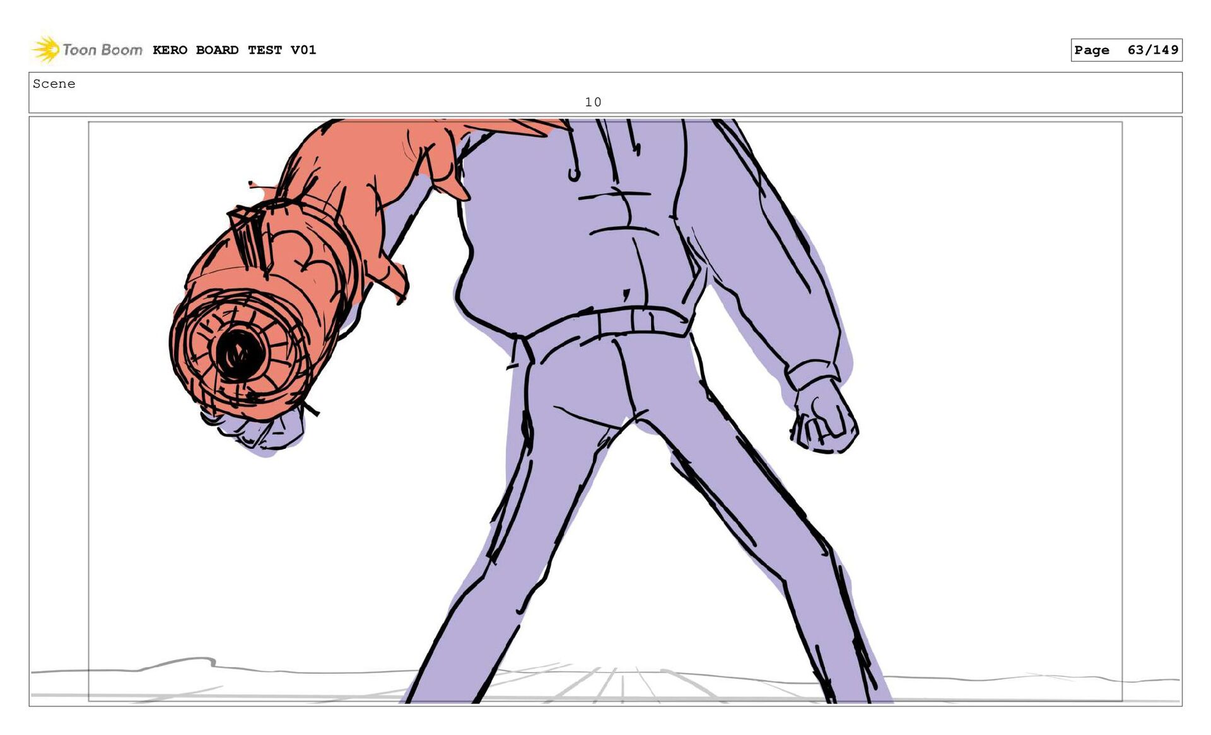Click the KERO BOARD TEST V01 title
The width and height of the screenshot is (1211, 735).
(x=234, y=50)
